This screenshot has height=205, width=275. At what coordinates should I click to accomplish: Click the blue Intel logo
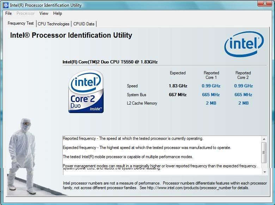[x=244, y=44]
